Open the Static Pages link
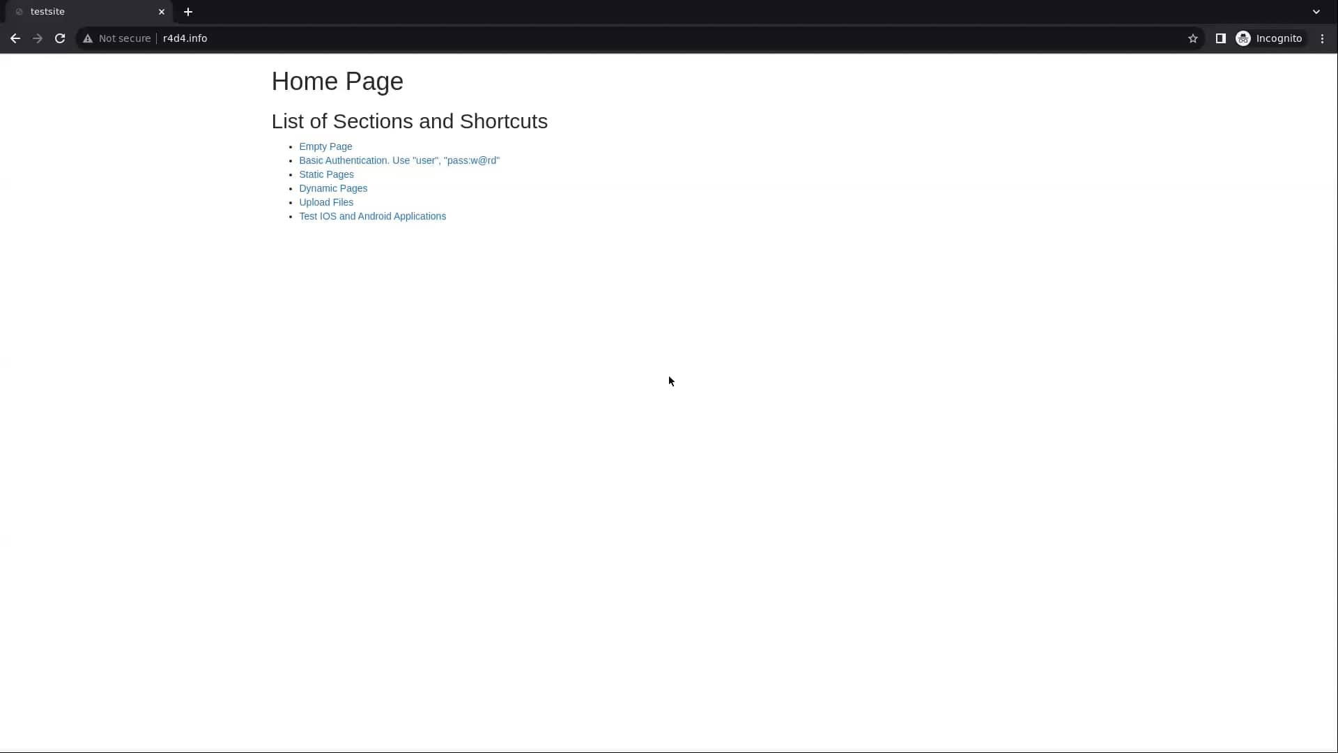This screenshot has width=1338, height=753. (326, 174)
